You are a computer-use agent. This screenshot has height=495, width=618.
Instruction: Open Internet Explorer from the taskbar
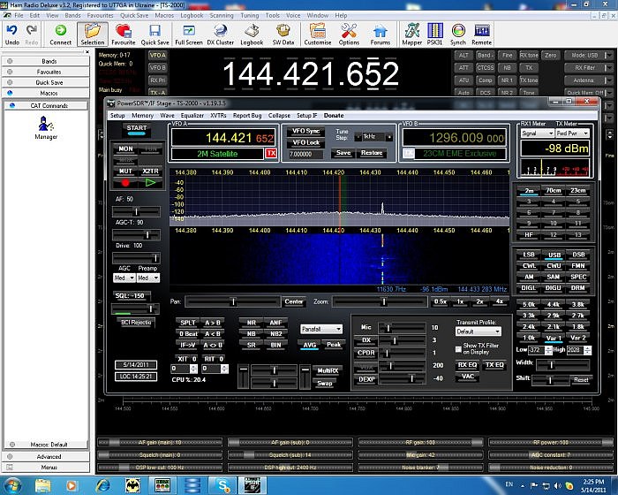[103, 485]
